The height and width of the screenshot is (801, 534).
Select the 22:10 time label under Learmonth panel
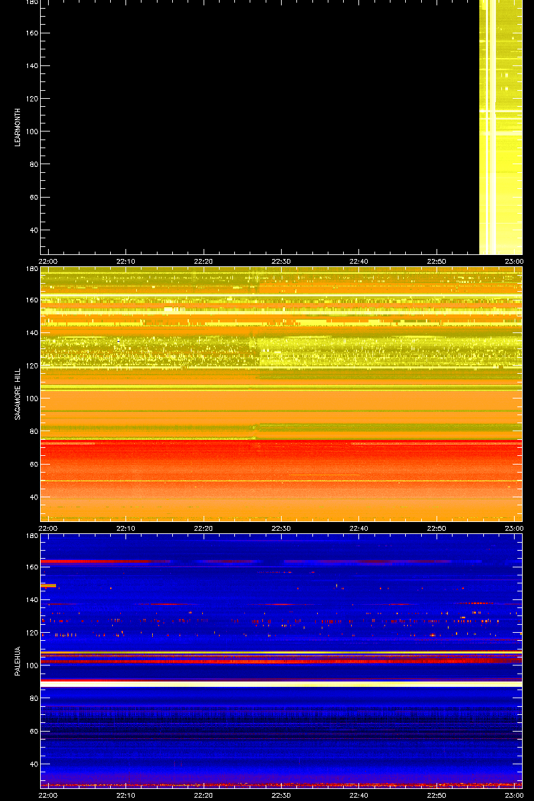click(126, 261)
